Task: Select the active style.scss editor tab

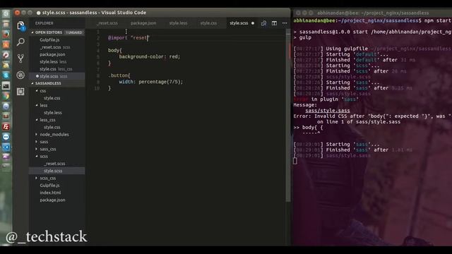Action: pyautogui.click(x=239, y=23)
